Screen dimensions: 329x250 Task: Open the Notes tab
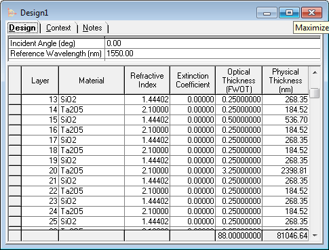92,28
